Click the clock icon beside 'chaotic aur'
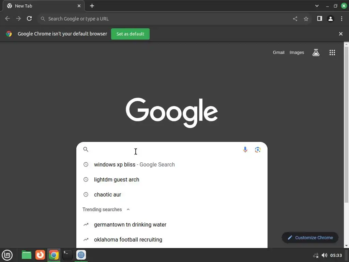Viewport: 349px width, 262px height. [86, 194]
